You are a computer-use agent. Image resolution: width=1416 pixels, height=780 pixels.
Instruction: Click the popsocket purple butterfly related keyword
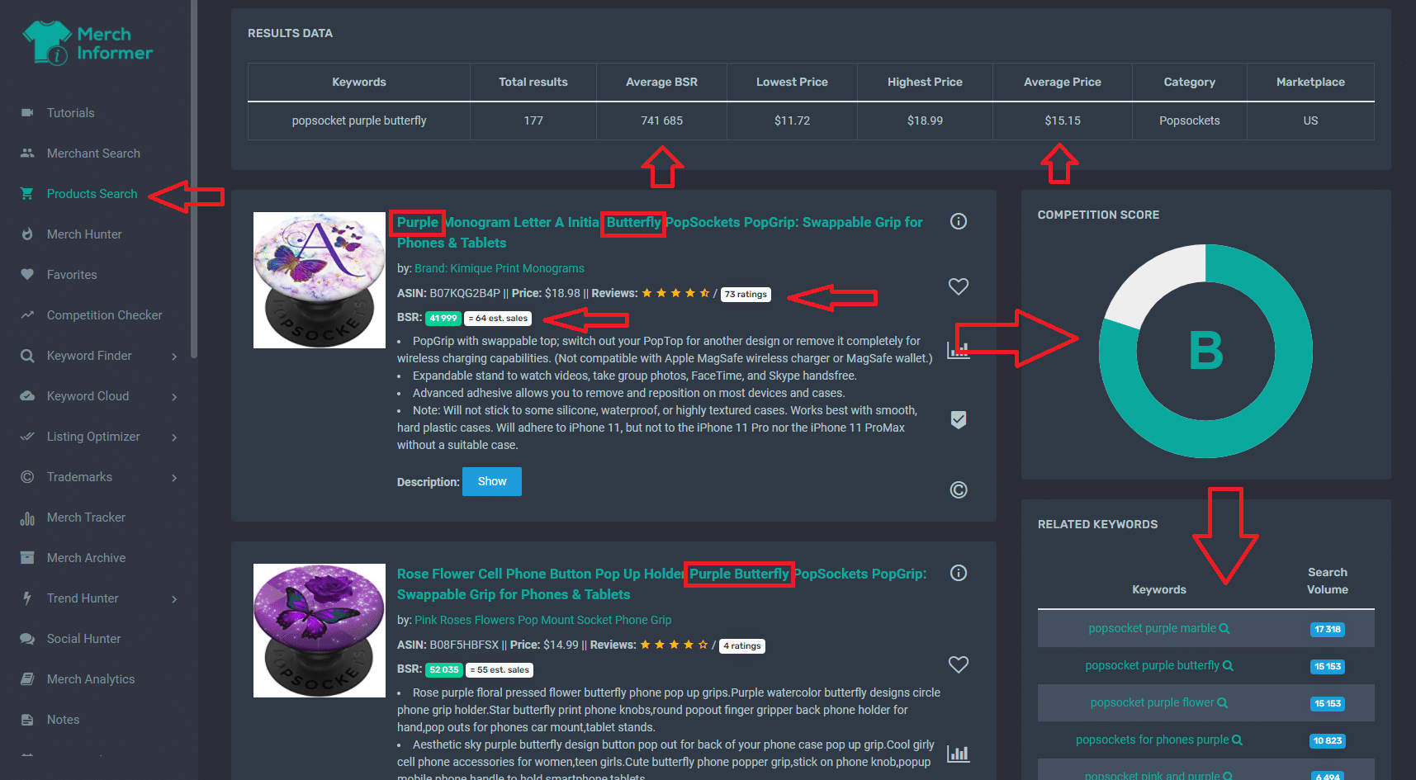pos(1152,665)
